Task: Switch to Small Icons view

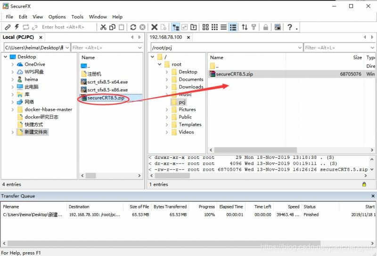Action: (x=214, y=27)
